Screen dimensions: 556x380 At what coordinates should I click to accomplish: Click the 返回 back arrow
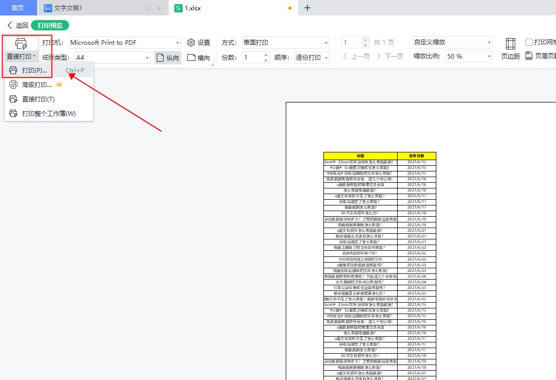coord(17,25)
